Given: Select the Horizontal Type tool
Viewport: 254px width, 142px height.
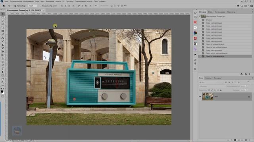Looking at the screenshot, I should [x=3, y=69].
